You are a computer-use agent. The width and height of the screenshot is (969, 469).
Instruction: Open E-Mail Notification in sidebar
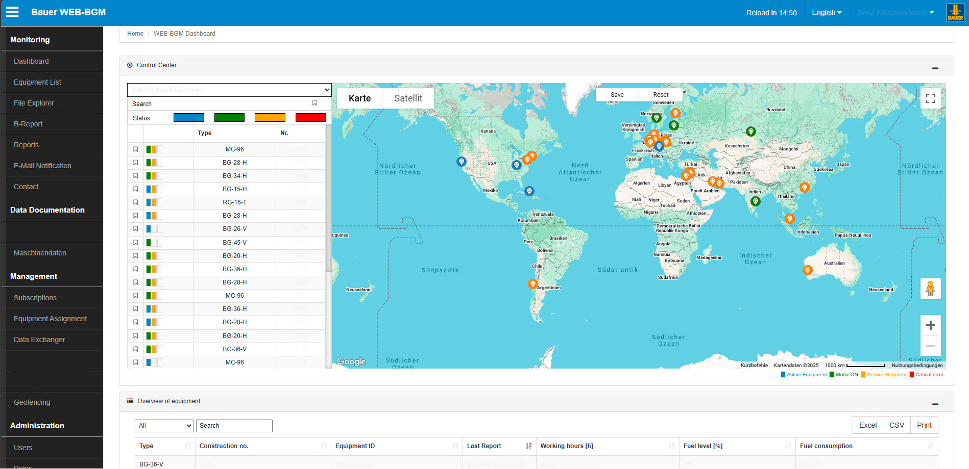pyautogui.click(x=42, y=166)
